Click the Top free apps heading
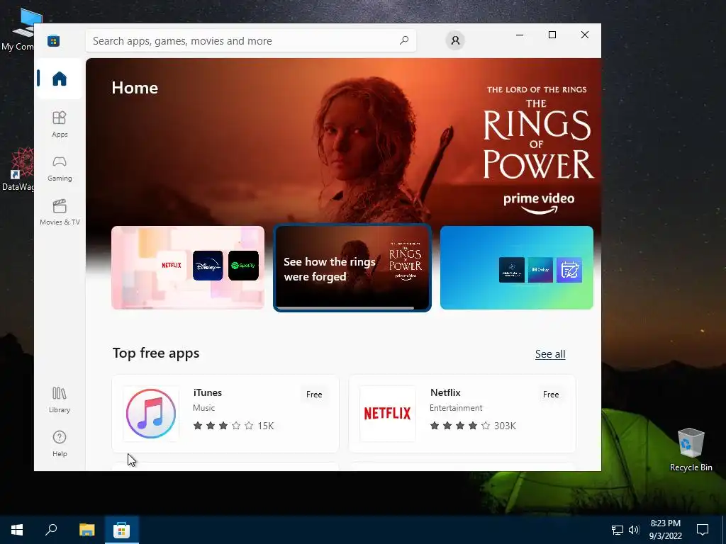Image resolution: width=726 pixels, height=544 pixels. pyautogui.click(x=156, y=353)
